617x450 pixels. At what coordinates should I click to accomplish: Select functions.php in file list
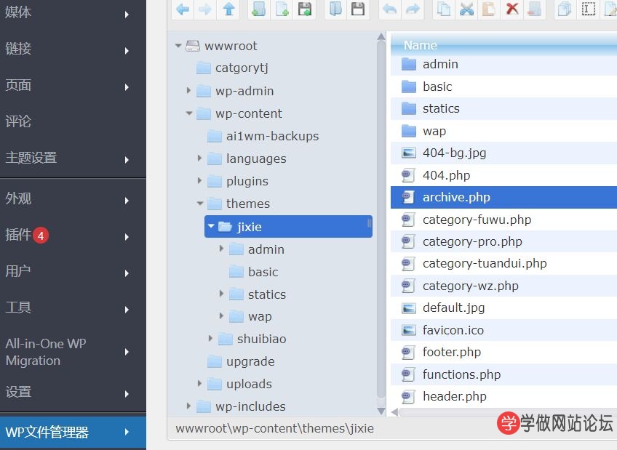(x=461, y=374)
